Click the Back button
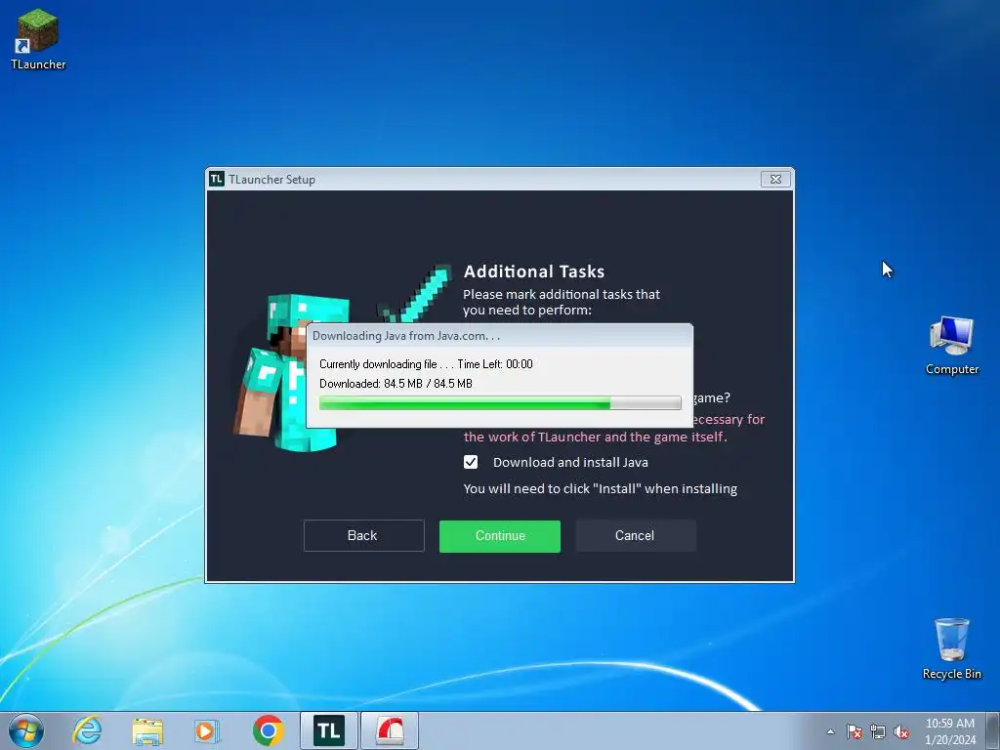This screenshot has width=1000, height=750. click(x=363, y=536)
